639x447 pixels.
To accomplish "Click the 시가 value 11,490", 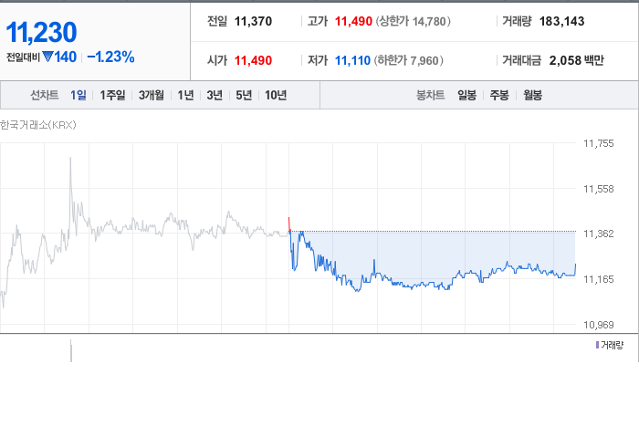I will (253, 60).
